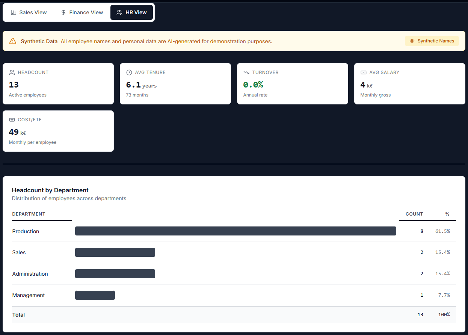Click the clock icon on the Avg Tenure card

[x=129, y=72]
